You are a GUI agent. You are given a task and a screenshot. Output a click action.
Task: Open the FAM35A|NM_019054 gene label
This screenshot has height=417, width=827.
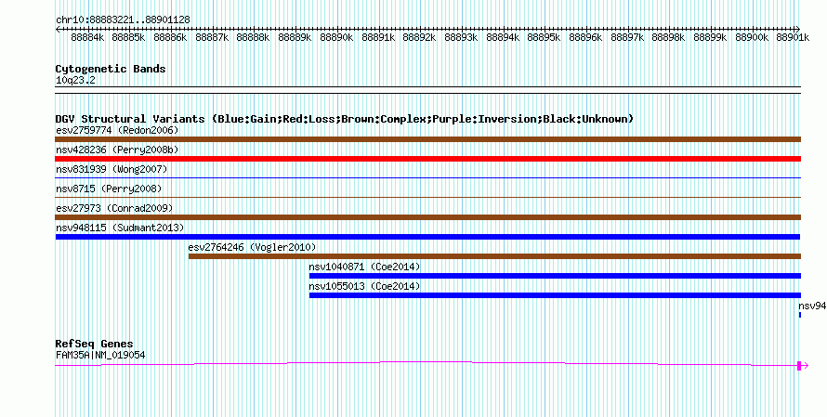coord(100,356)
